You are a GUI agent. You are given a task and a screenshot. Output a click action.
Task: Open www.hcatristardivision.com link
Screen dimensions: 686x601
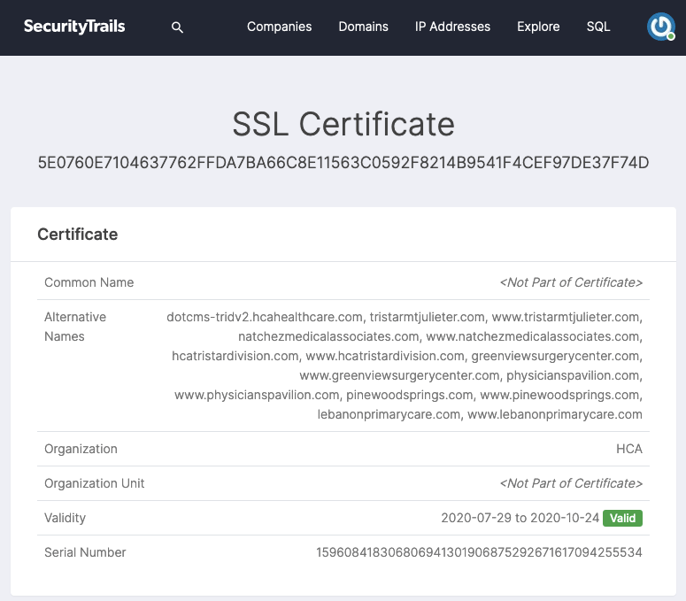pos(384,356)
